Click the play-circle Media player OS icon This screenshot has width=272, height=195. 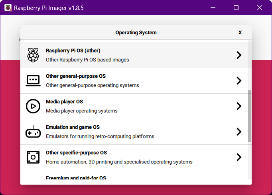[x=33, y=106]
